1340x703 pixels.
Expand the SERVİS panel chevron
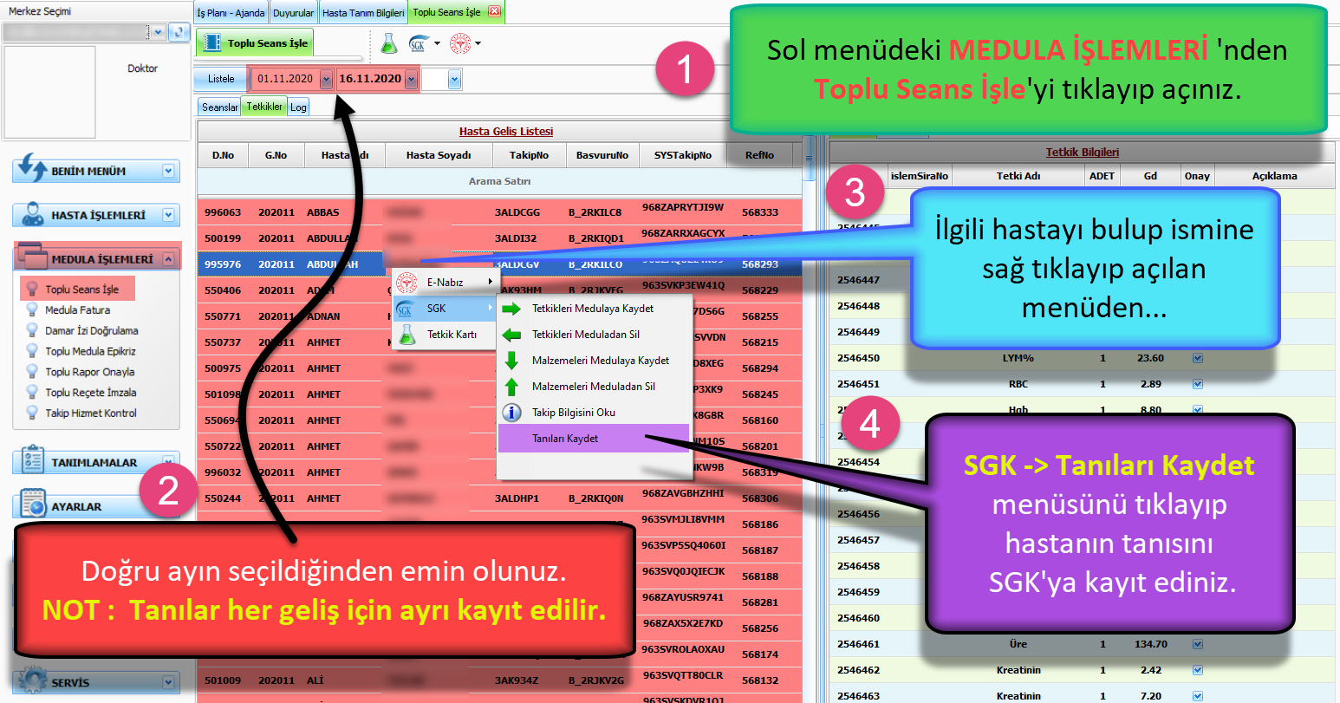(x=168, y=682)
